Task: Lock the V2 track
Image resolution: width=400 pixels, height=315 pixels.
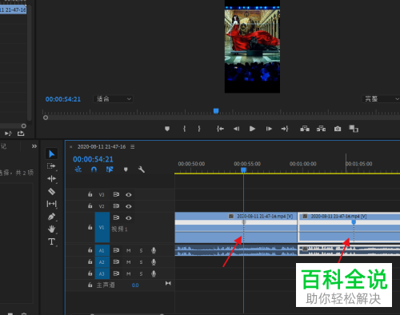Action: click(x=90, y=205)
